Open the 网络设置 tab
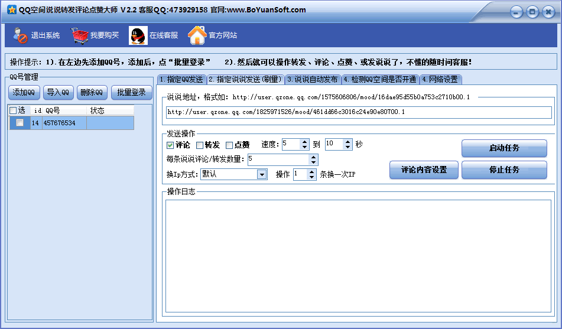562x329 pixels. [440, 79]
